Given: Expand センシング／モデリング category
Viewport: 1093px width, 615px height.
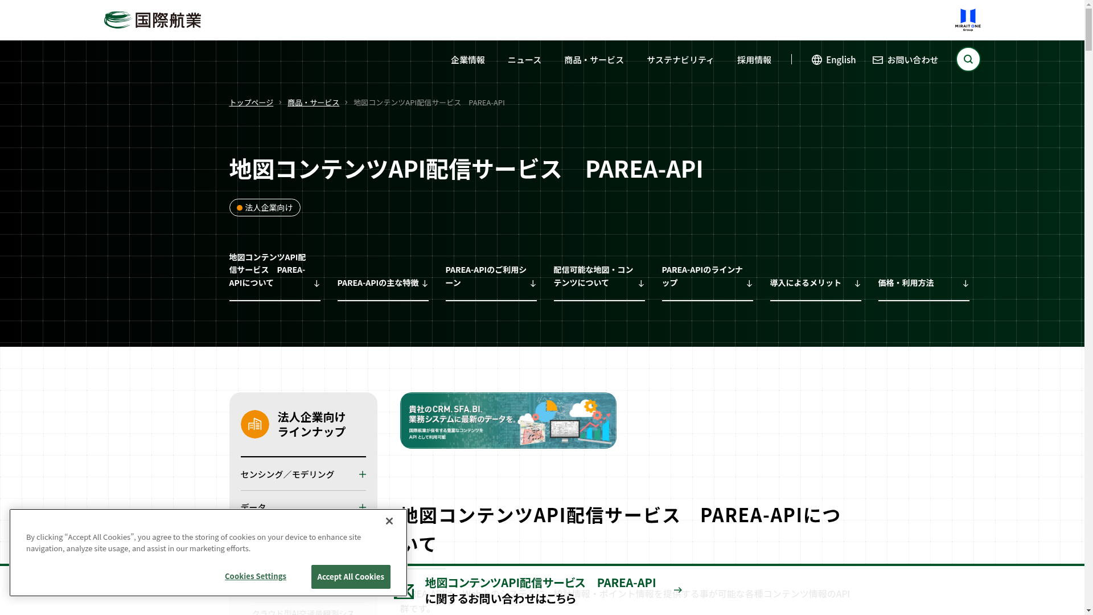Looking at the screenshot, I should point(303,474).
